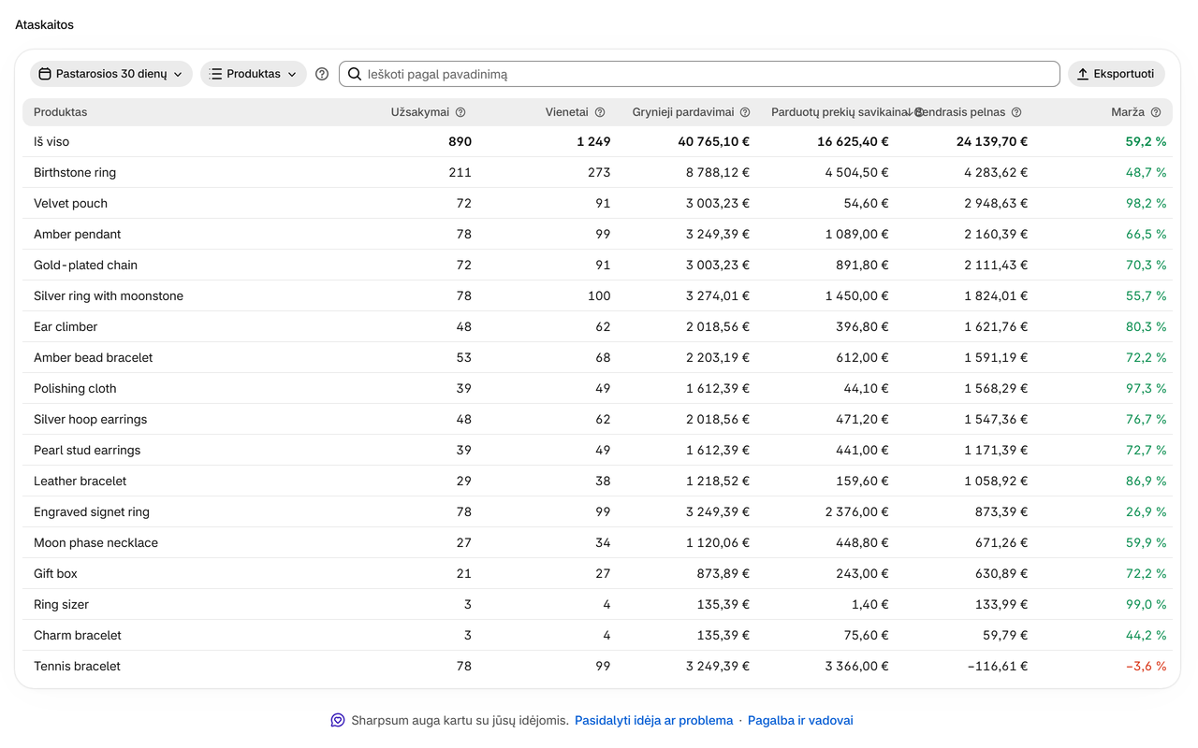Click the Eksportuoti button
Viewport: 1198px width, 748px height.
1117,74
